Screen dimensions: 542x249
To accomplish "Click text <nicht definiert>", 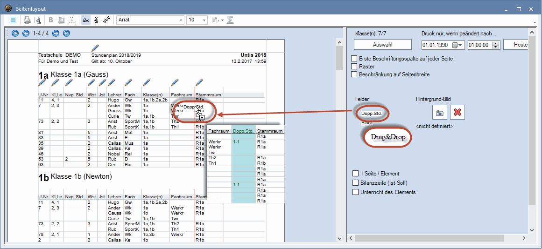I will pyautogui.click(x=435, y=127).
